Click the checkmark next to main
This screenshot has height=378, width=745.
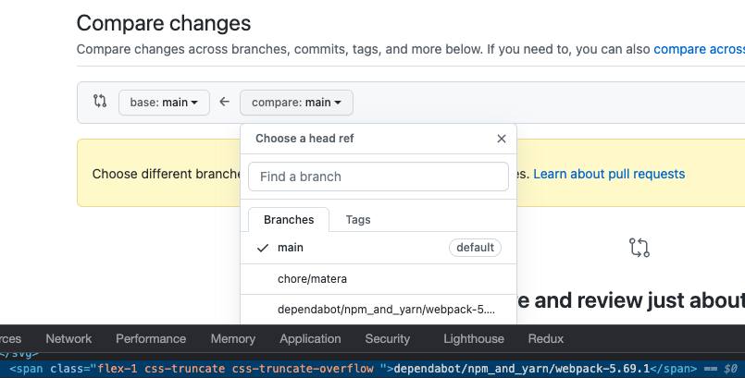click(x=263, y=248)
